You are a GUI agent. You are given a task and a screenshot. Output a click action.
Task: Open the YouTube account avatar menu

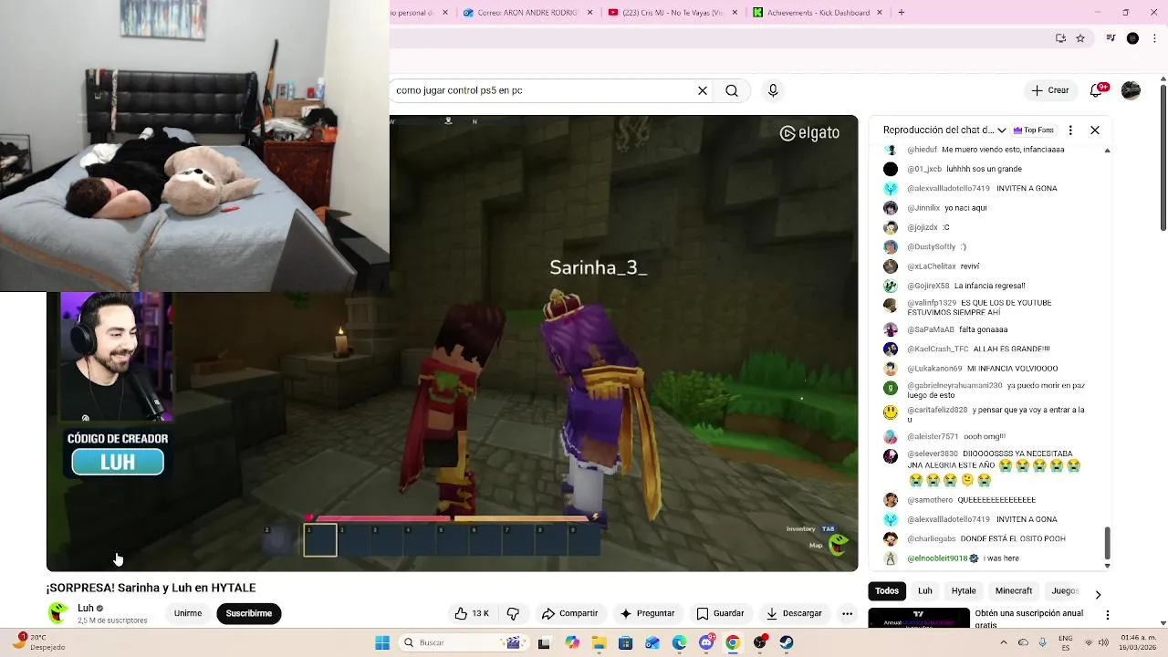[x=1131, y=90]
